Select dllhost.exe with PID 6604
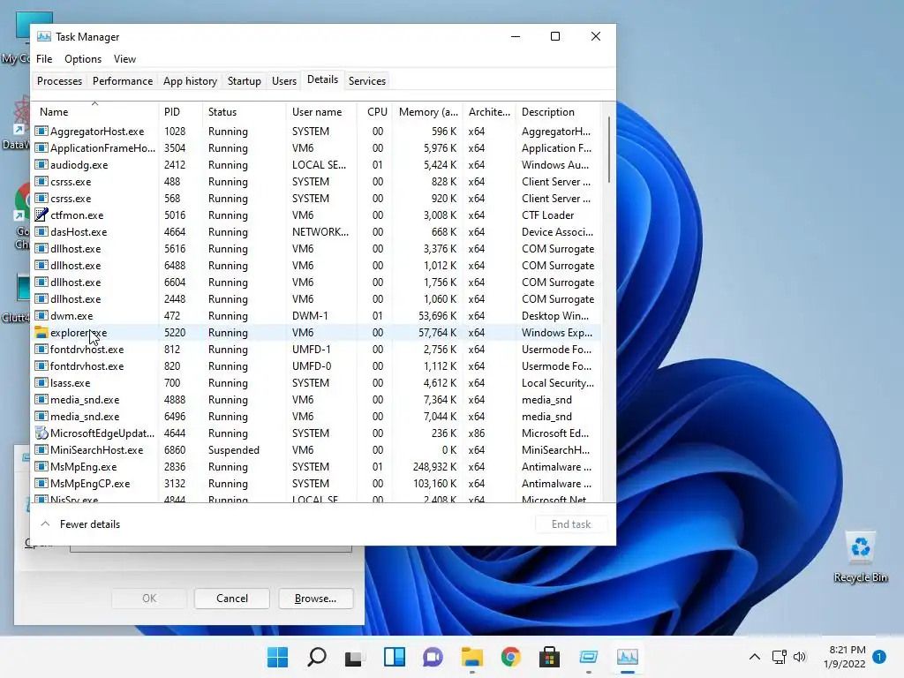This screenshot has width=904, height=678. [x=317, y=282]
